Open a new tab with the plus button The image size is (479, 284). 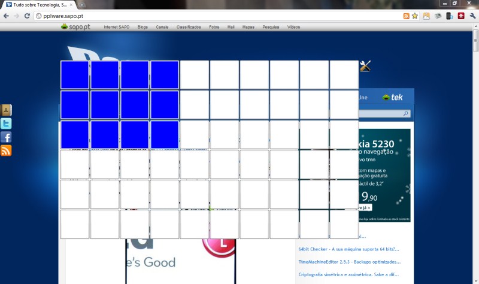click(x=82, y=5)
